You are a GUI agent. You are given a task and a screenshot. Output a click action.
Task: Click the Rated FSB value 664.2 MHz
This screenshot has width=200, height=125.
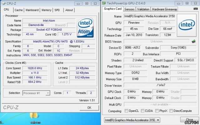[35, 82]
